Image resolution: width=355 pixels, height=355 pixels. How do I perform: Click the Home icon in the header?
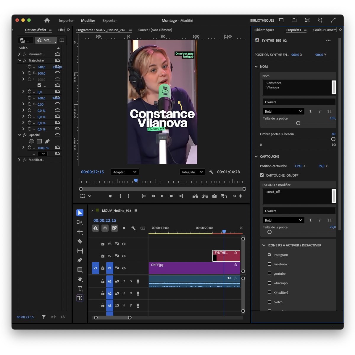pyautogui.click(x=47, y=20)
